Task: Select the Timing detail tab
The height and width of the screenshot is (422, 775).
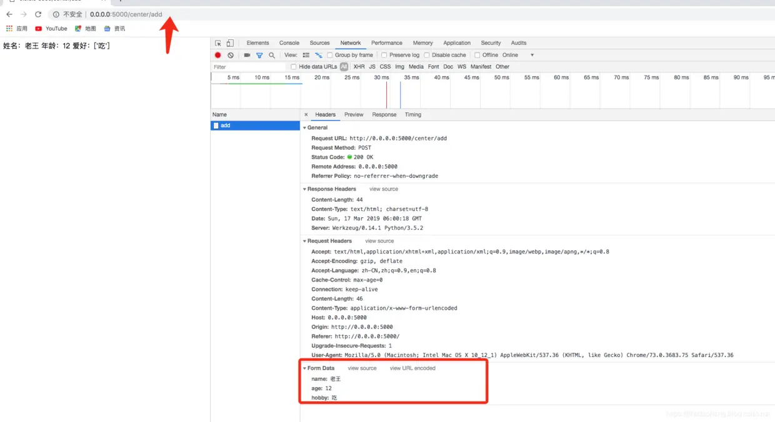Action: [x=413, y=115]
